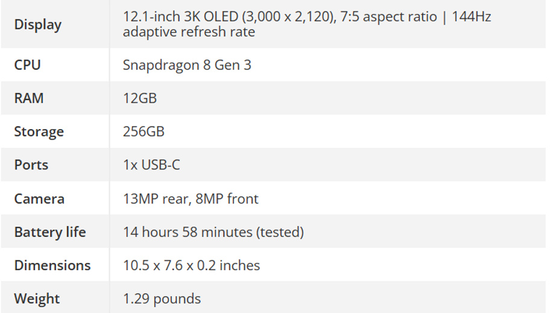Select the 13MP rear, 8MP front text
Screen dimensions: 554x313
190,199
